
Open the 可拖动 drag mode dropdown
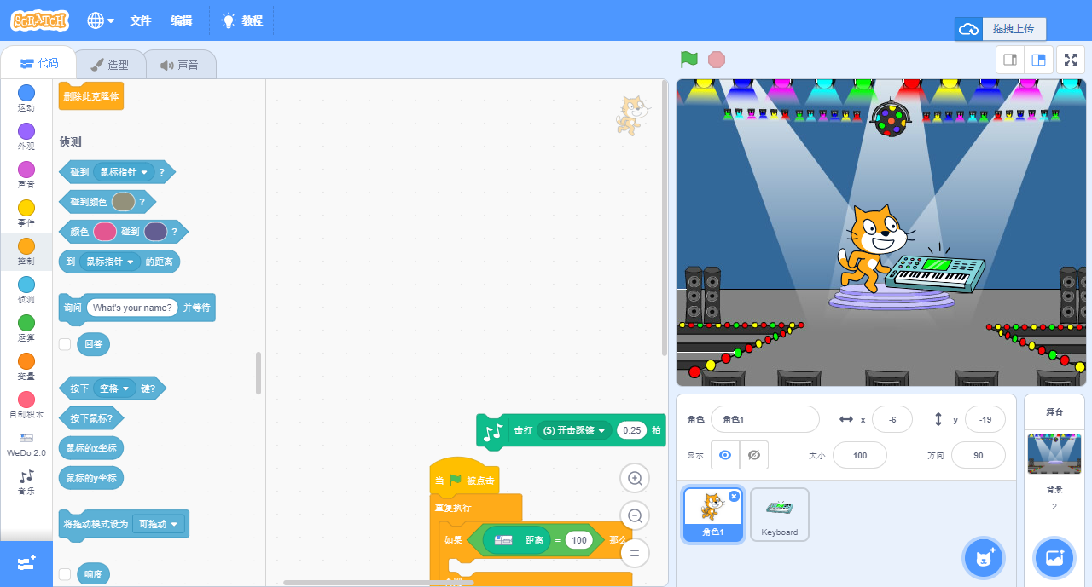click(x=159, y=524)
